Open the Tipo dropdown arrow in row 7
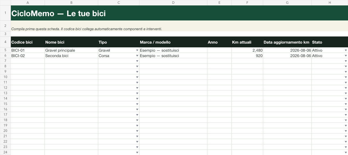Screen dimensions: 348x155 click(137, 61)
